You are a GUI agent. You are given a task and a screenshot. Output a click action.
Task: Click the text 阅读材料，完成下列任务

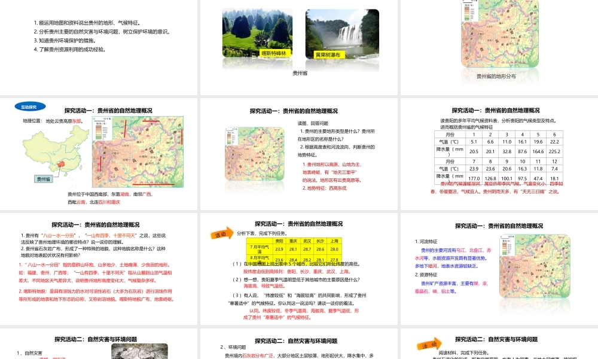click(x=463, y=353)
